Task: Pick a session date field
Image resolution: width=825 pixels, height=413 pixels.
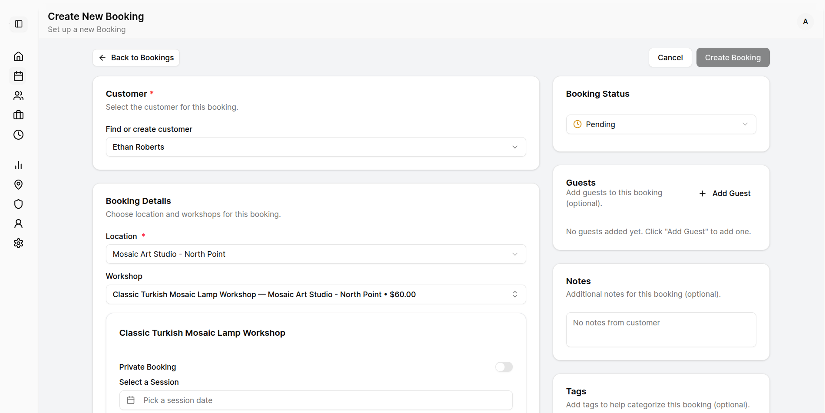Action: [316, 400]
